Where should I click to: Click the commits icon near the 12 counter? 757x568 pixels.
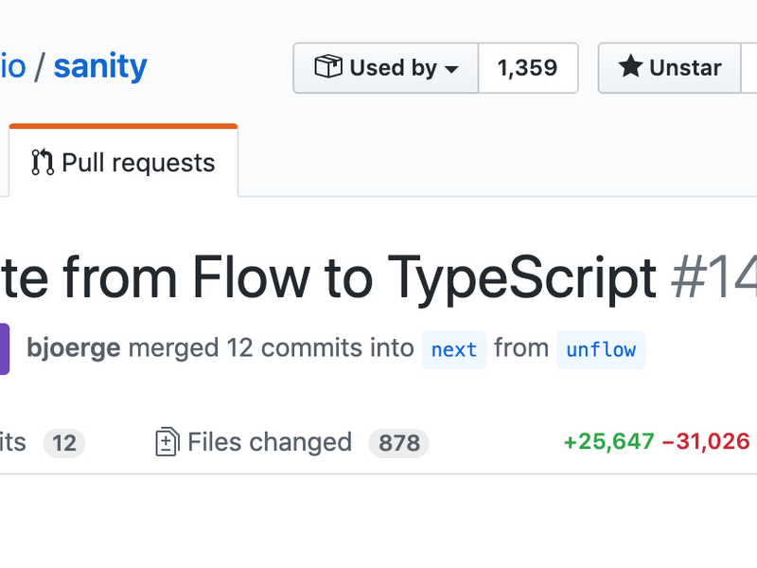(9, 442)
